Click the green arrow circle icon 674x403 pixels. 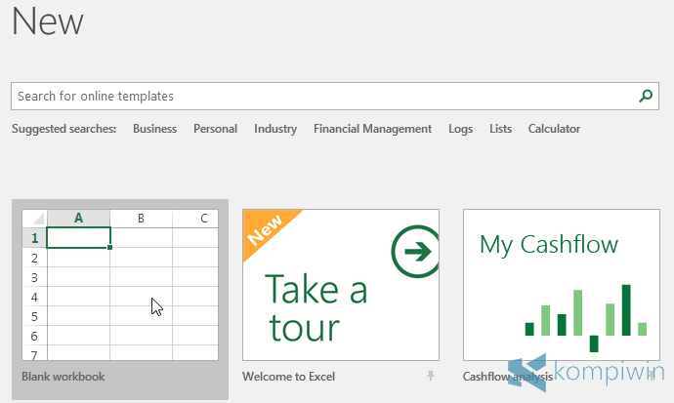[414, 253]
